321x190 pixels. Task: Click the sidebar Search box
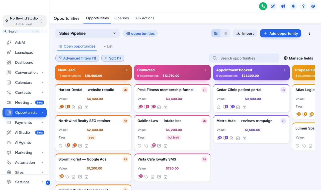21,31
